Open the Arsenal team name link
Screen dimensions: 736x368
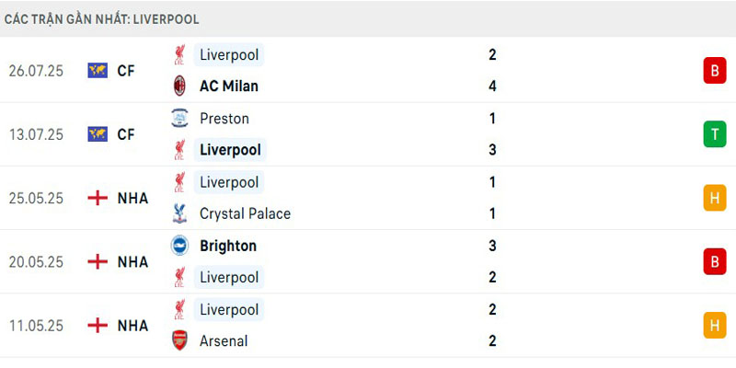tap(224, 341)
